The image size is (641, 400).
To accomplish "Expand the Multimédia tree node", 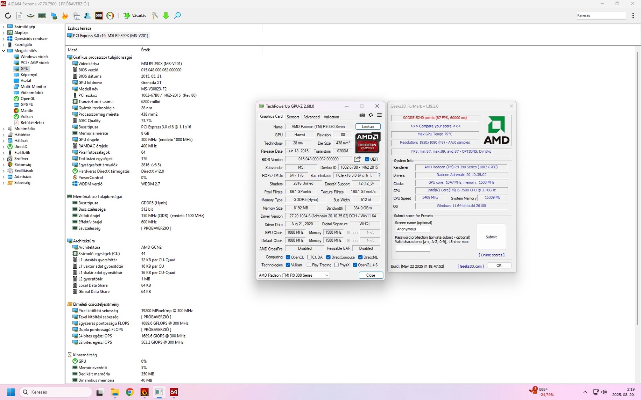I will pos(4,129).
